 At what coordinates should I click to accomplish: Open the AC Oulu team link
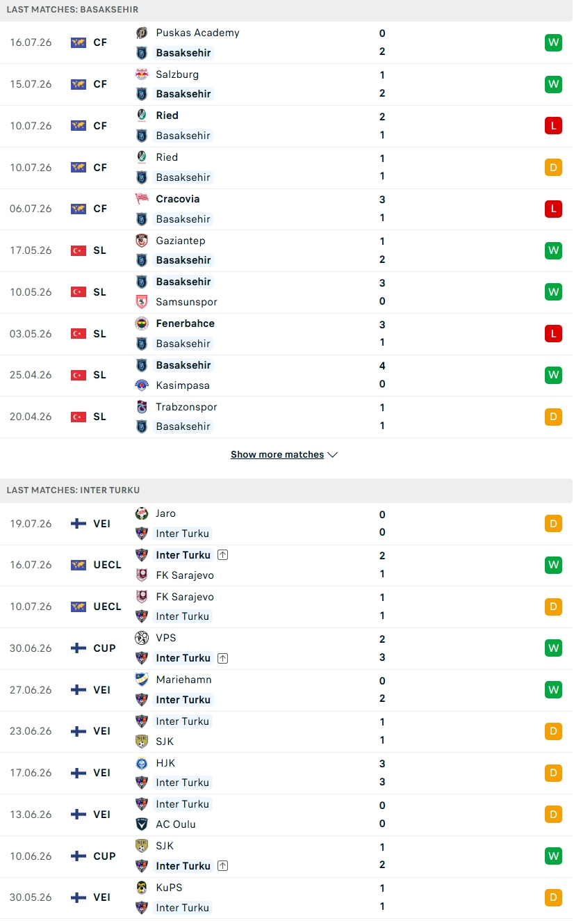click(176, 824)
